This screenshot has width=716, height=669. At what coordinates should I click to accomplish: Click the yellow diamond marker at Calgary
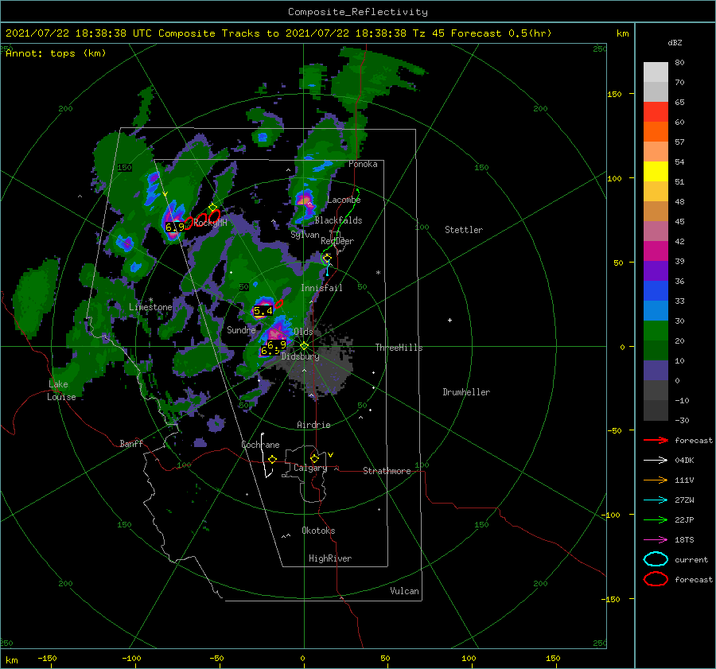click(314, 458)
